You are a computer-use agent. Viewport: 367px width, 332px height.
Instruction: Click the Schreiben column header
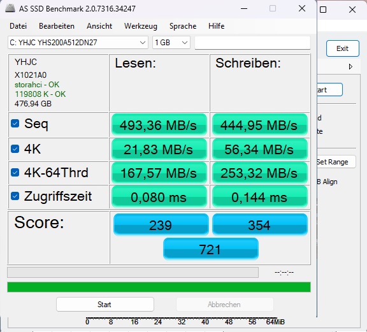click(x=248, y=63)
